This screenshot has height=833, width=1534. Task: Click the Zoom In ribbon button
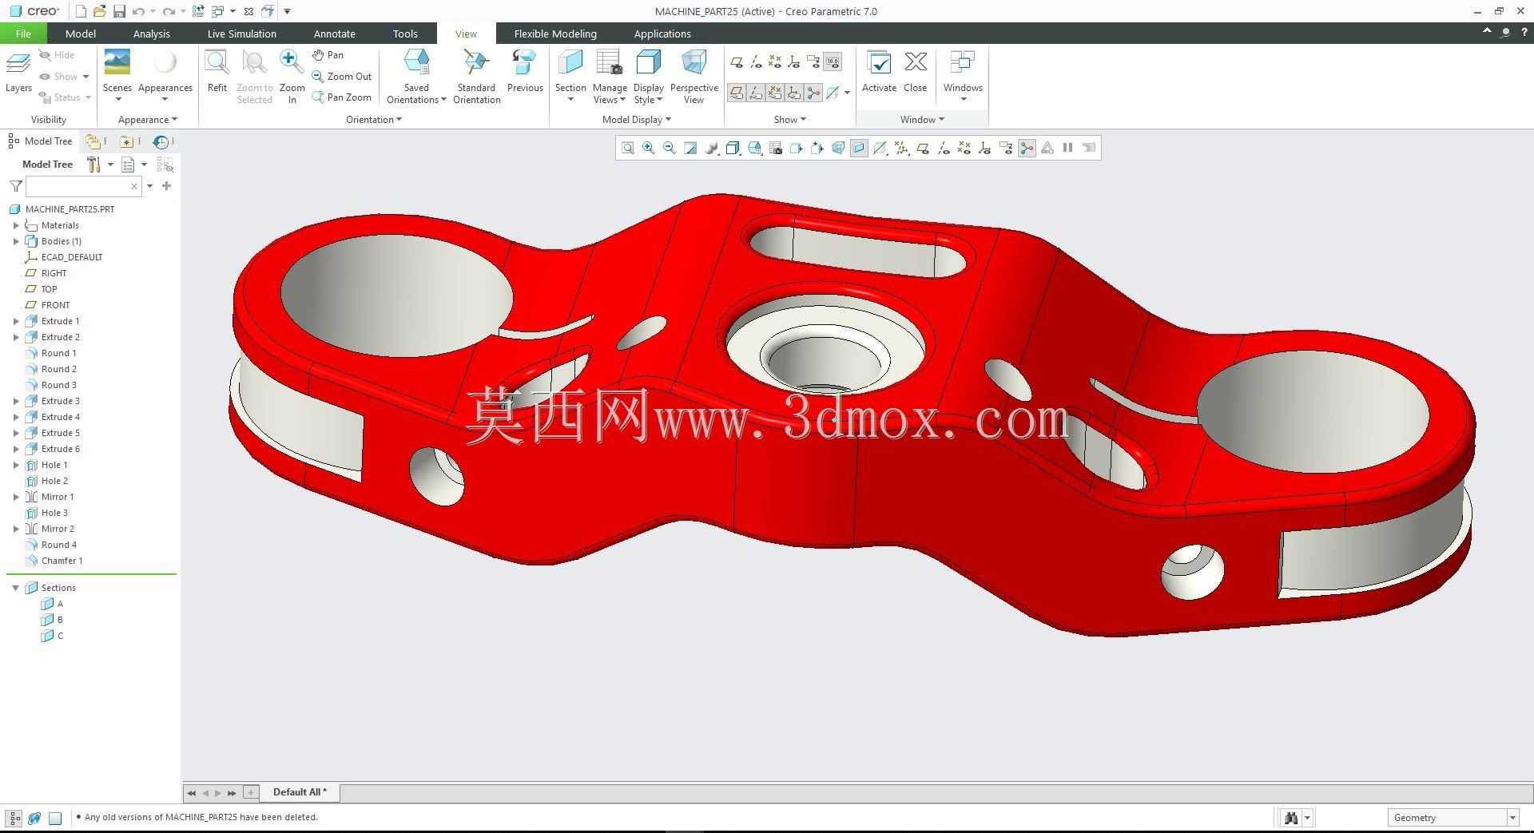coord(292,76)
